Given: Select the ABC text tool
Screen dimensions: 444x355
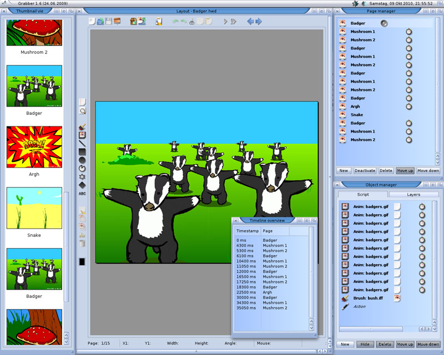Looking at the screenshot, I should [x=82, y=194].
